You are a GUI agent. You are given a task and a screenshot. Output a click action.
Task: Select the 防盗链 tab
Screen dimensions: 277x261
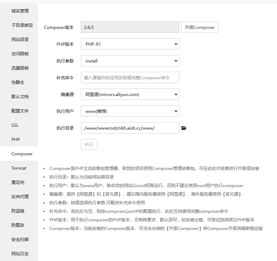click(x=19, y=211)
